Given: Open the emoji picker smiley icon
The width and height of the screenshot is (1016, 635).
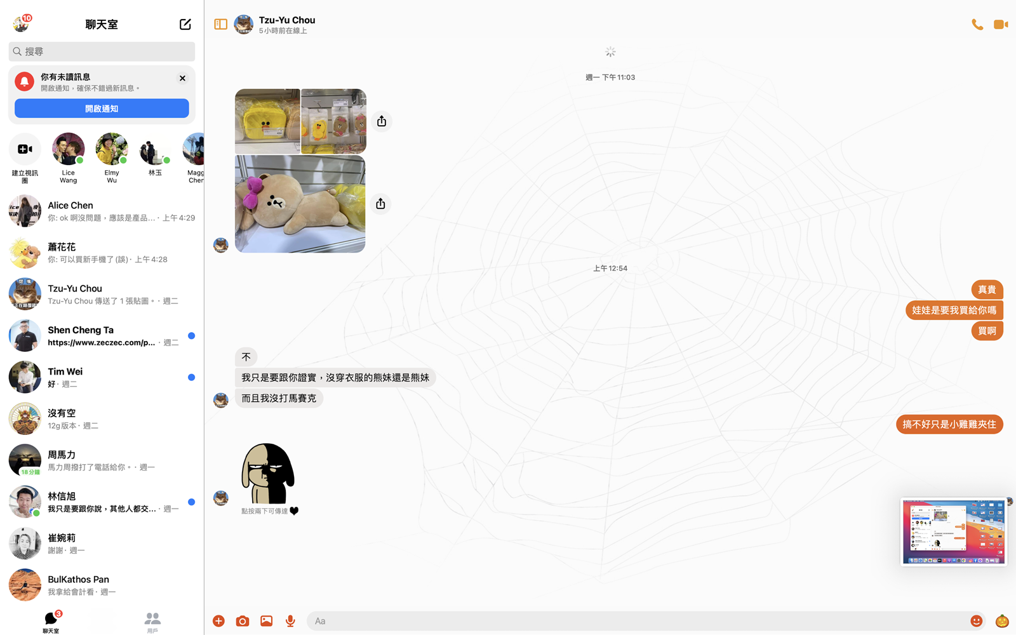Looking at the screenshot, I should (976, 621).
